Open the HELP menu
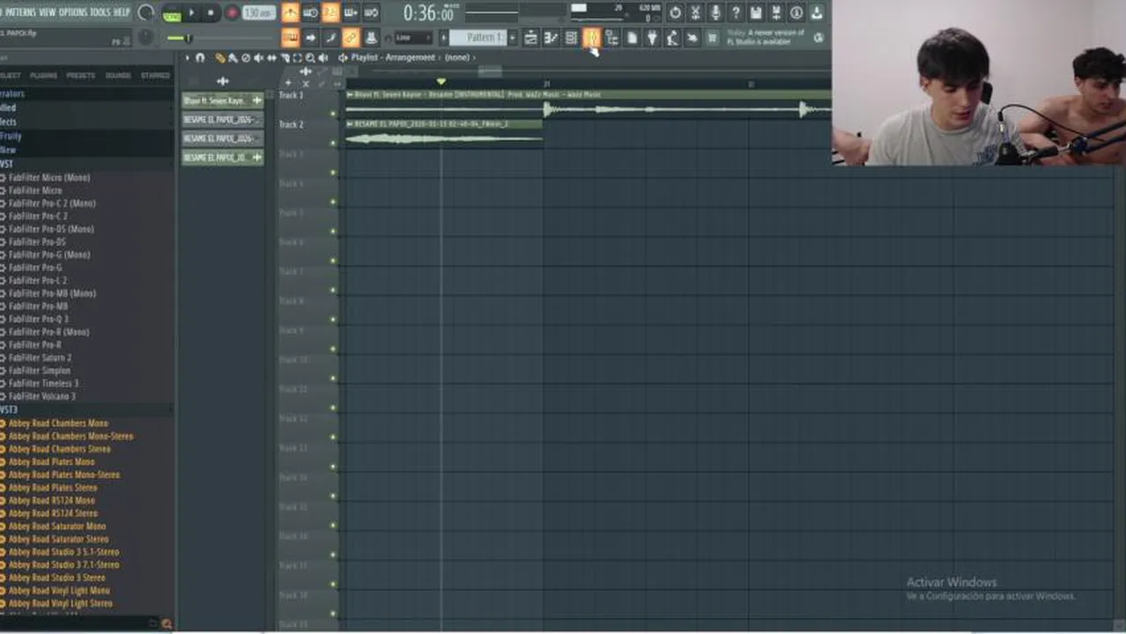 point(122,12)
